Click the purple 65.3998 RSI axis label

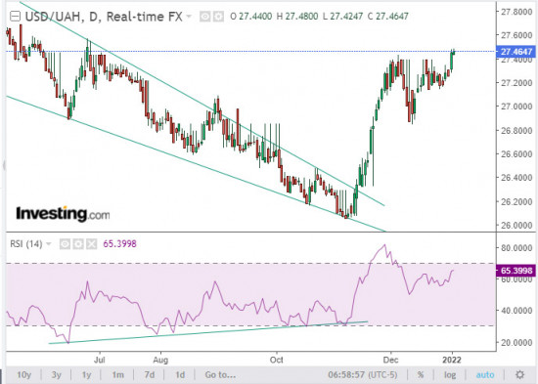click(x=516, y=271)
